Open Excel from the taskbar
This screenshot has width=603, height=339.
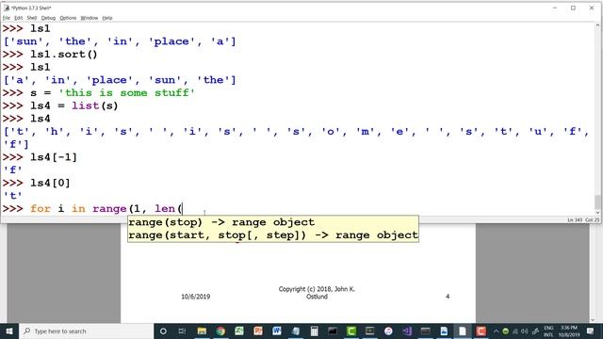click(239, 331)
